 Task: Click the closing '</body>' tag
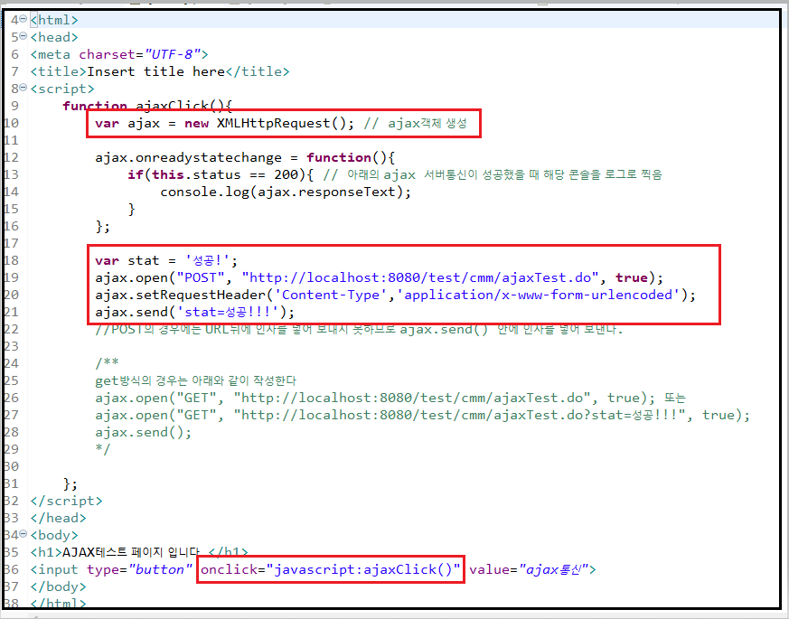pyautogui.click(x=59, y=586)
